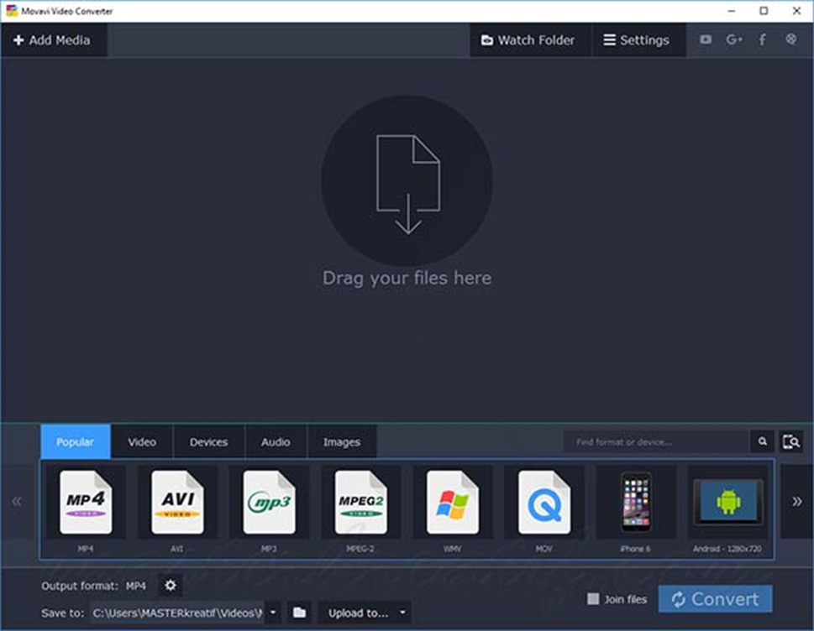Pick the iPhone 6 device preset
Viewport: 814px width, 631px height.
pyautogui.click(x=635, y=502)
